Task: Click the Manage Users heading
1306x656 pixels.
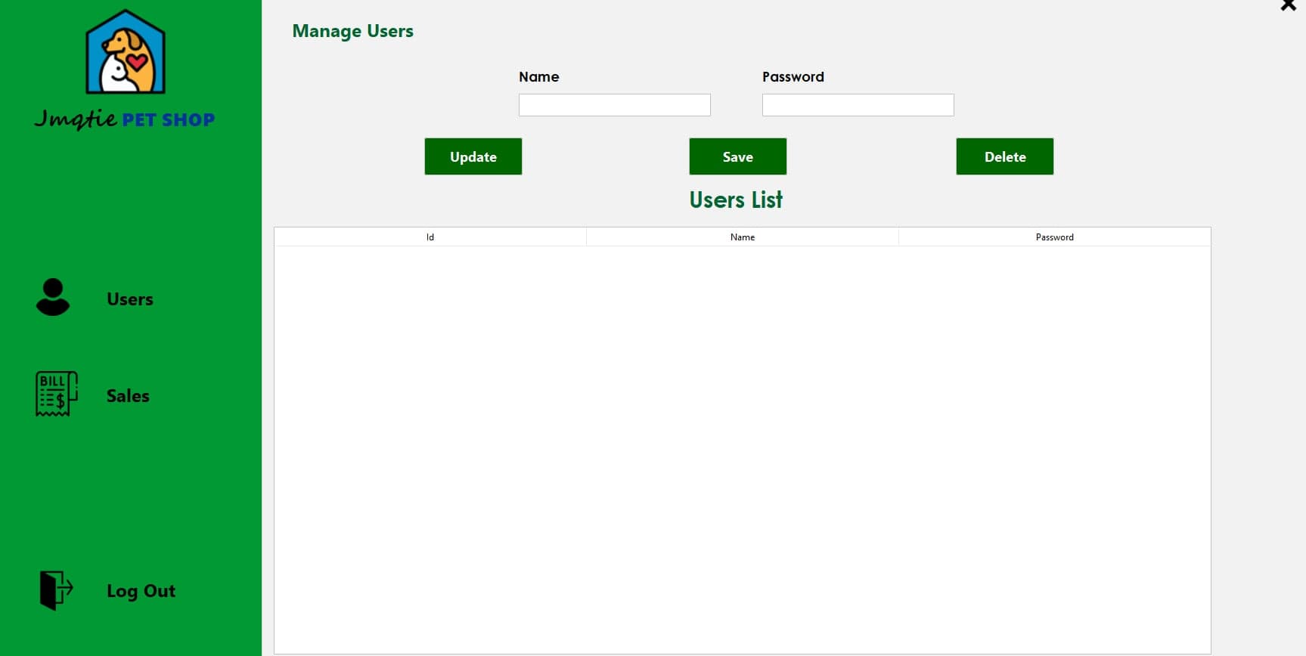Action: [x=353, y=32]
